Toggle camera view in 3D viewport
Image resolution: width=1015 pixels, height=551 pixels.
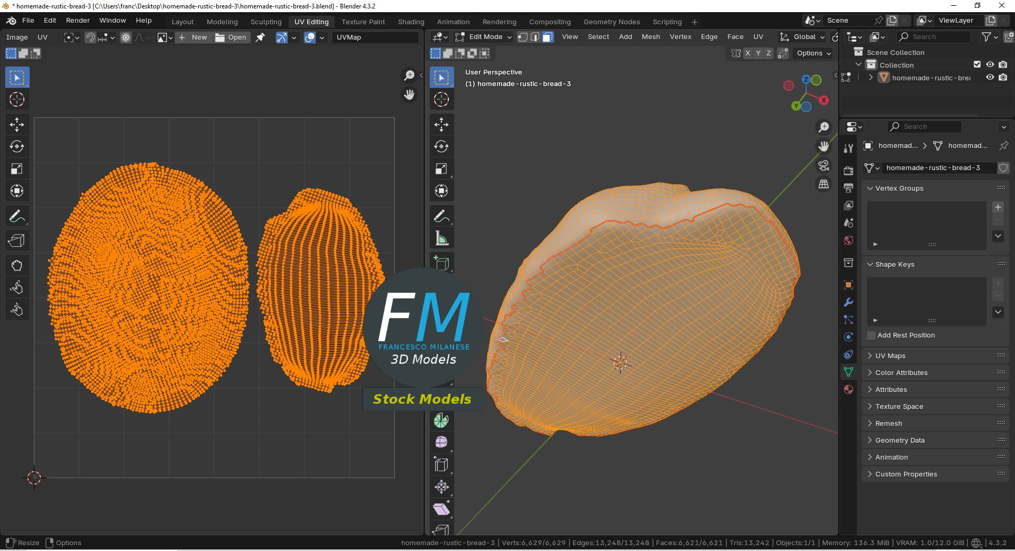point(824,165)
